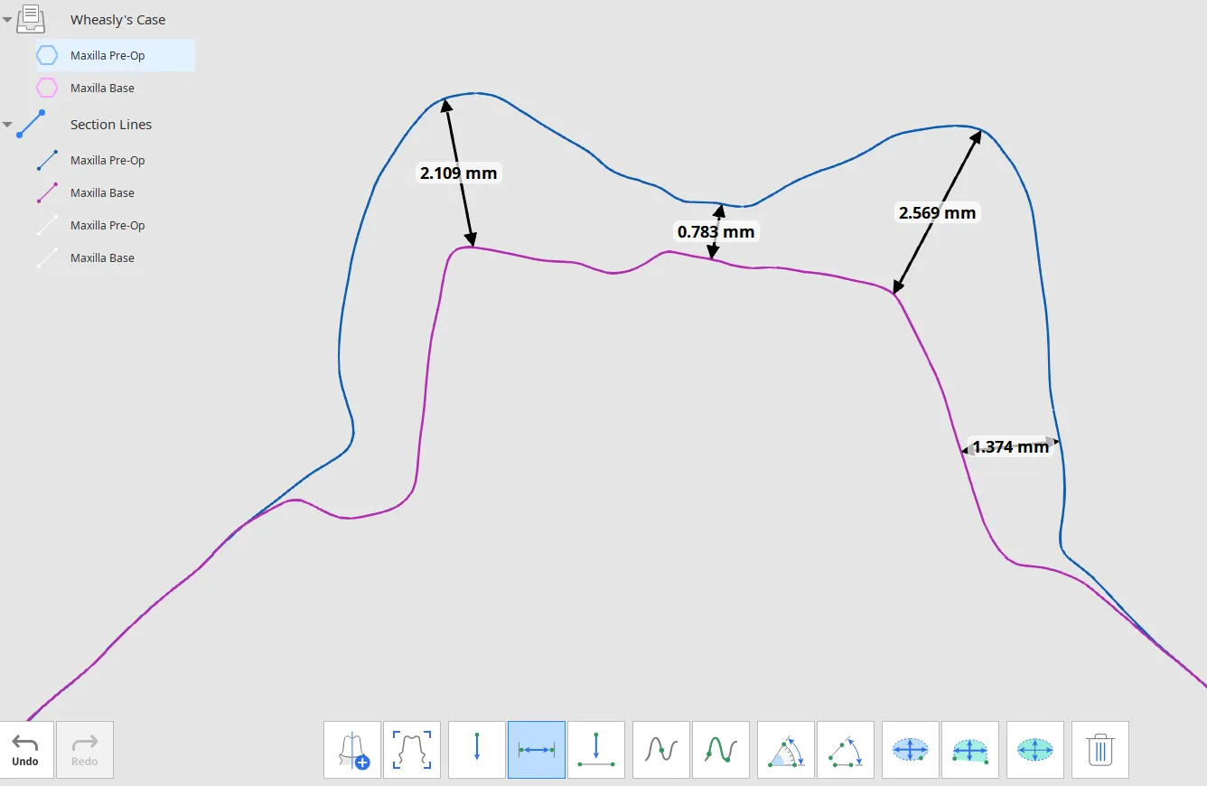This screenshot has height=786, width=1207.
Task: Select the add tooth section tool
Action: [352, 750]
